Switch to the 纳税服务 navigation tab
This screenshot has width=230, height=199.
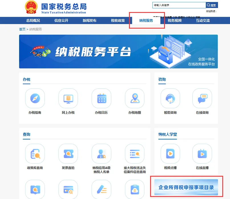coord(146,20)
